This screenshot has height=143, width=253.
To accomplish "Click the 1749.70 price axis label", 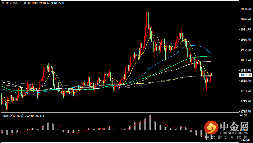I will coord(246,101).
